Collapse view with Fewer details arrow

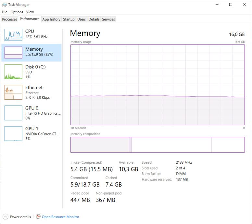coord(5,217)
